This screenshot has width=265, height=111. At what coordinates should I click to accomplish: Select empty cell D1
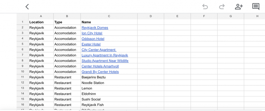[151, 22]
